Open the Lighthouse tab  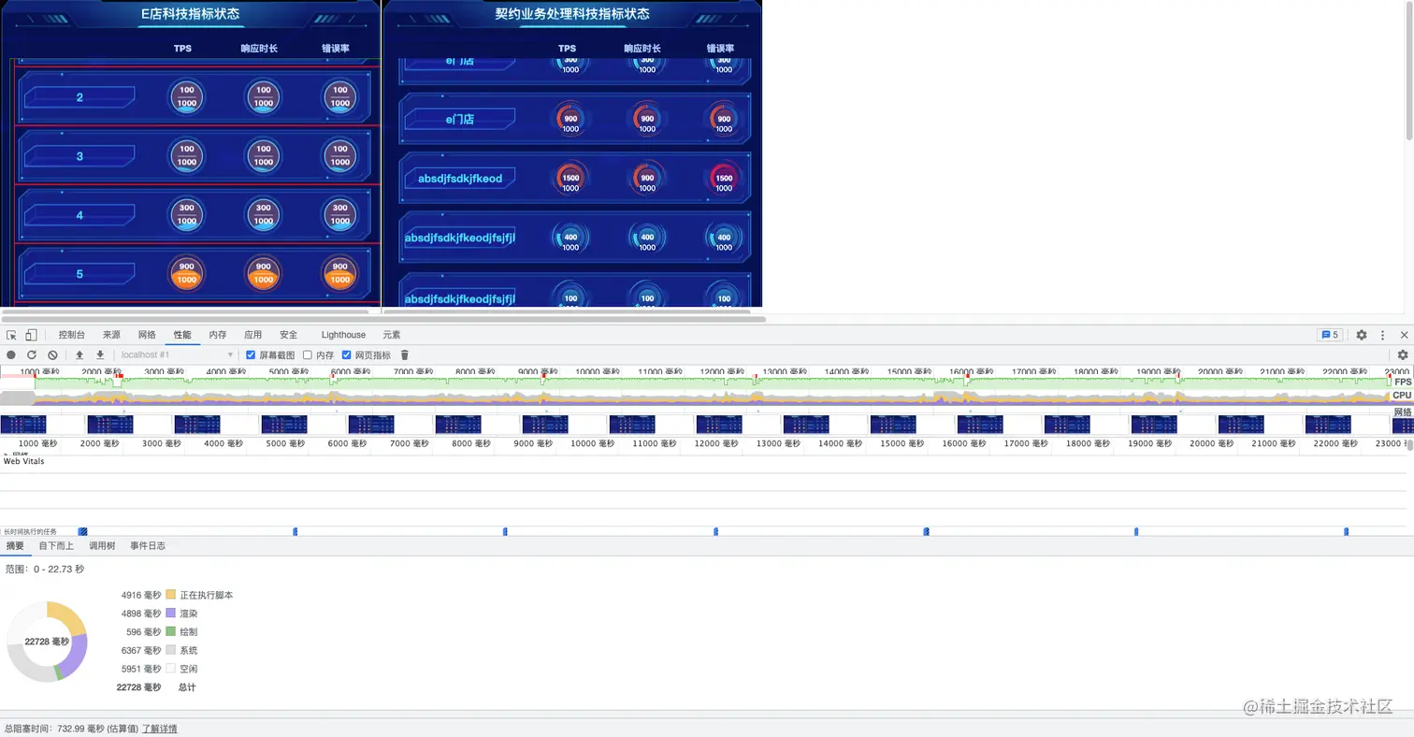343,335
